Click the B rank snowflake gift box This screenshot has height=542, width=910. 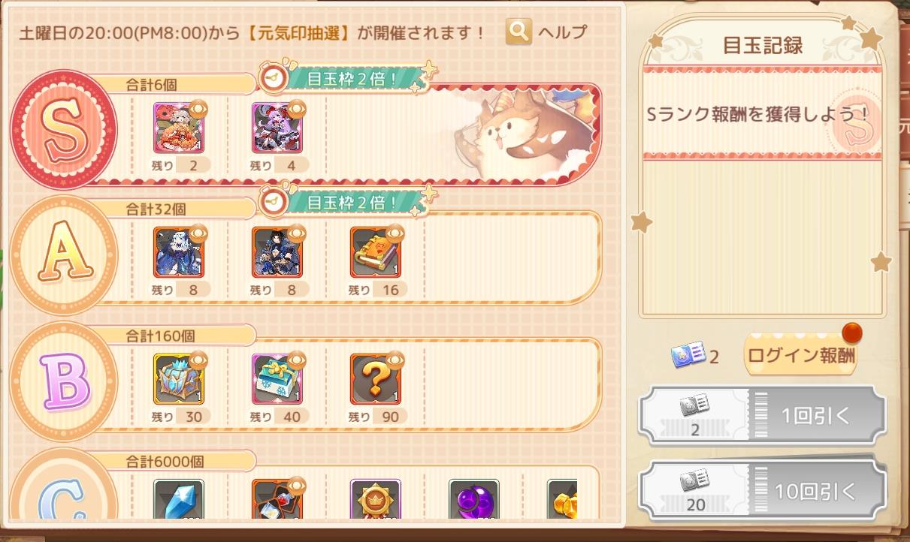click(277, 378)
